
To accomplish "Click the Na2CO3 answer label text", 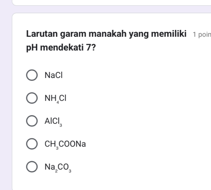I will [x=57, y=167].
